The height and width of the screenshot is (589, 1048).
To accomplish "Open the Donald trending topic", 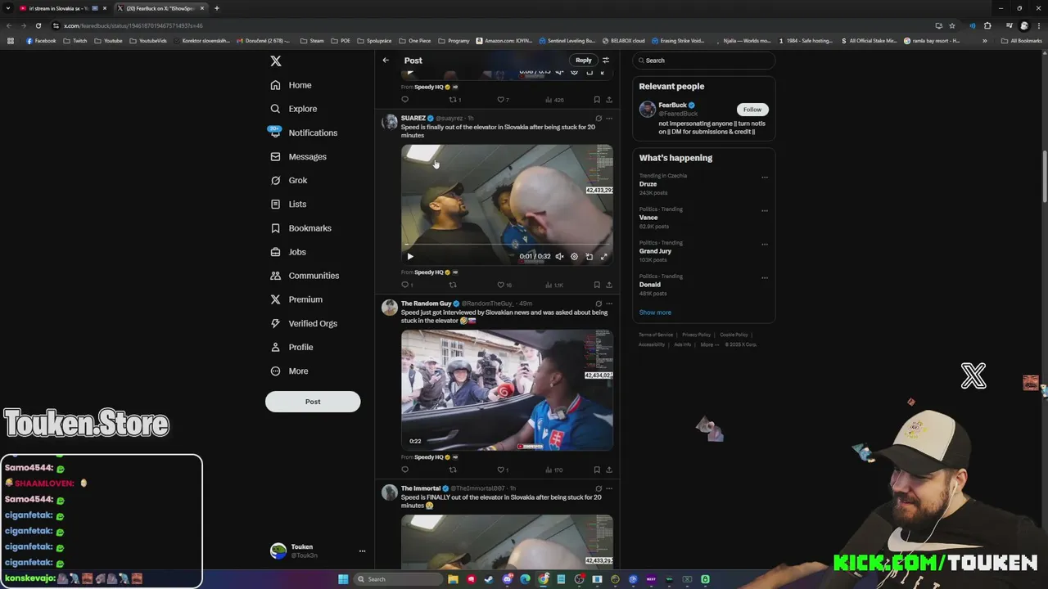I will click(650, 285).
